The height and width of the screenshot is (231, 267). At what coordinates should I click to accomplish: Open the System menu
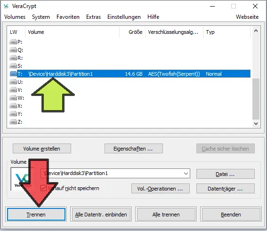(x=41, y=17)
